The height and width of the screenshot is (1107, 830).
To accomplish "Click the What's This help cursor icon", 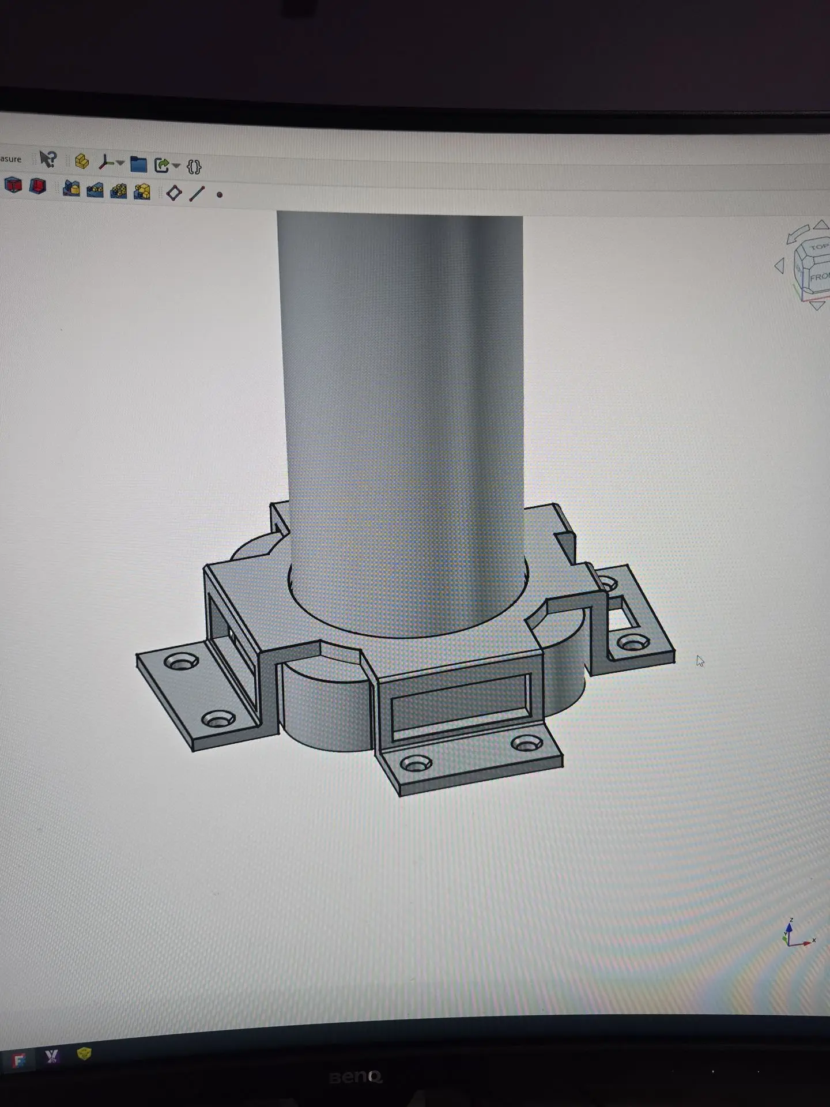I will (47, 159).
